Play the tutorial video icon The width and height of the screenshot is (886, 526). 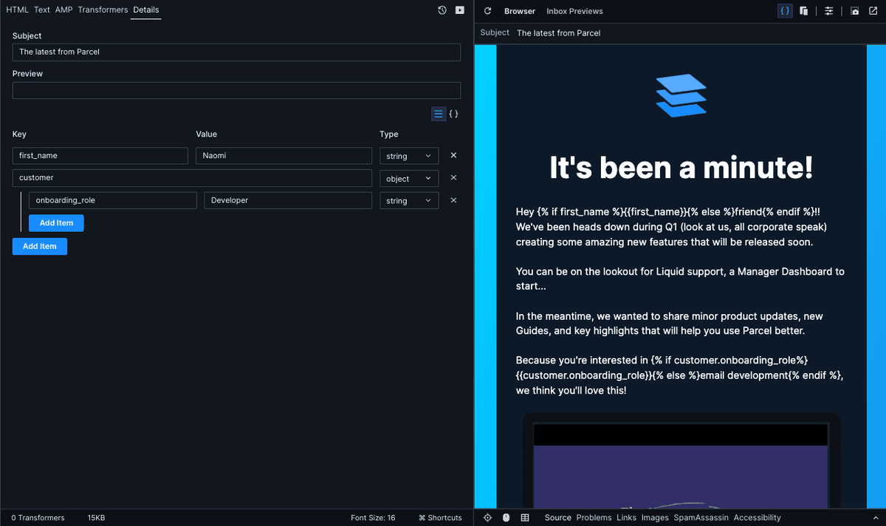pos(460,10)
